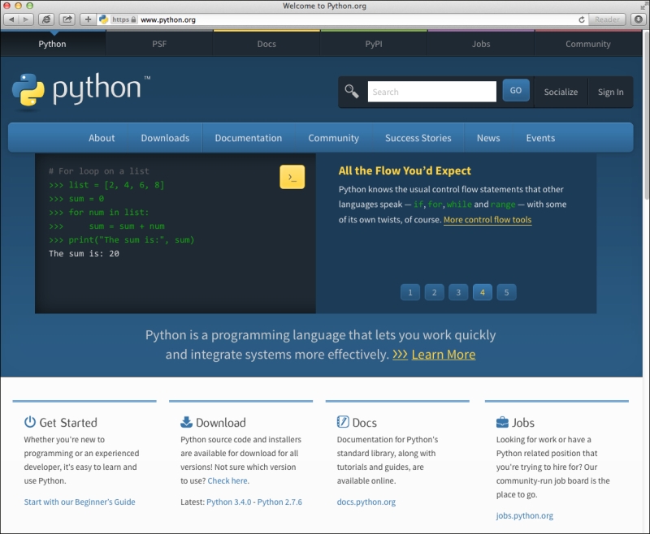Open the jobs.python.org link
Screen dimensions: 650x534
525,515
